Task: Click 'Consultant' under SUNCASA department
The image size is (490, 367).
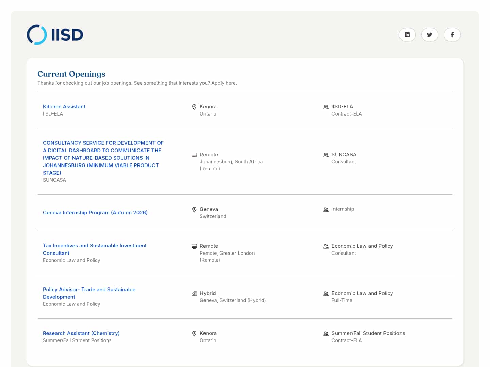Action: pyautogui.click(x=344, y=162)
